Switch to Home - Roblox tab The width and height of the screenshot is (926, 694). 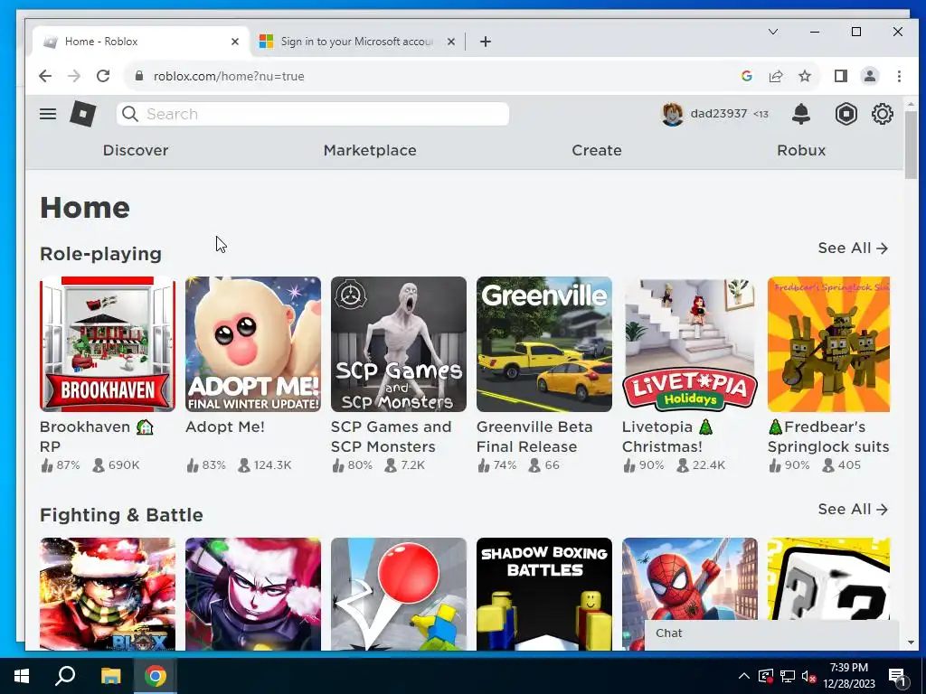142,42
